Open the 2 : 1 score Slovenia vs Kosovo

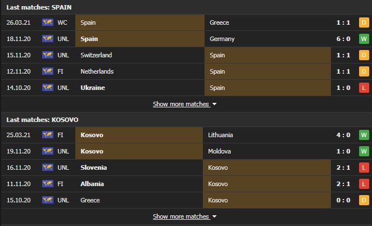point(343,168)
